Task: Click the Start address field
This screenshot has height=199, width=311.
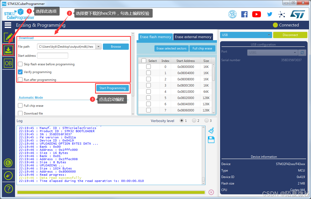Action: pyautogui.click(x=53, y=55)
